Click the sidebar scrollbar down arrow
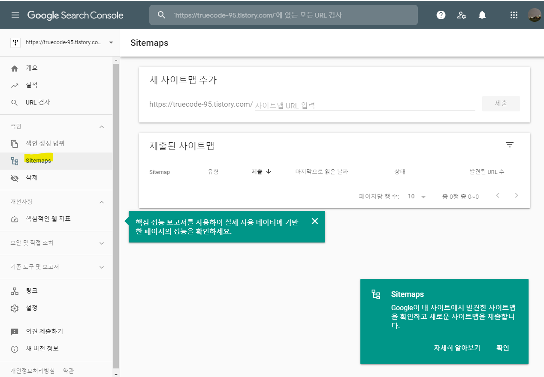Screen dimensions: 544x377 coord(116,374)
